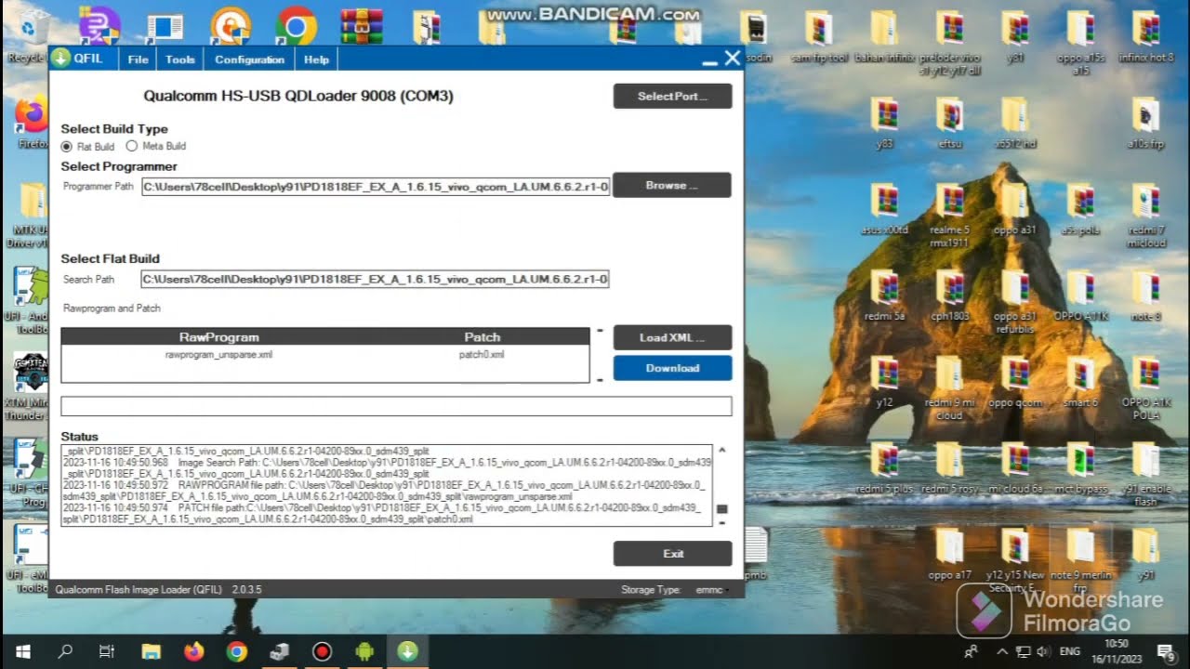Open the Help menu

[316, 59]
